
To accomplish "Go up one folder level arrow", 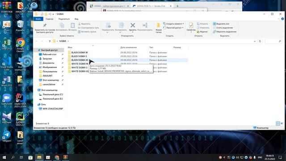I will 50,41.
